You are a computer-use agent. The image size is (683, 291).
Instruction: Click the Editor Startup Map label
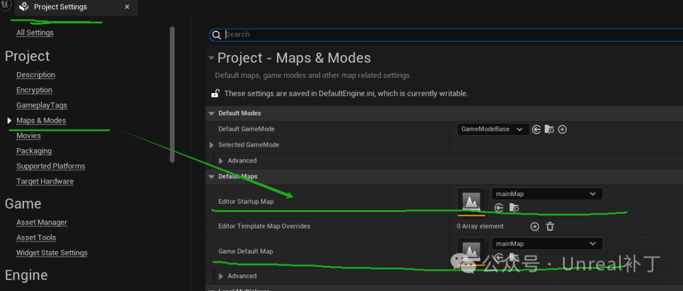(x=246, y=202)
